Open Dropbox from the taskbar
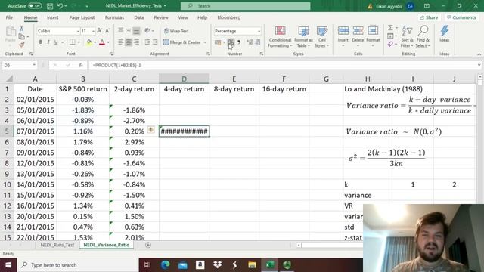484x272 pixels. point(218,265)
